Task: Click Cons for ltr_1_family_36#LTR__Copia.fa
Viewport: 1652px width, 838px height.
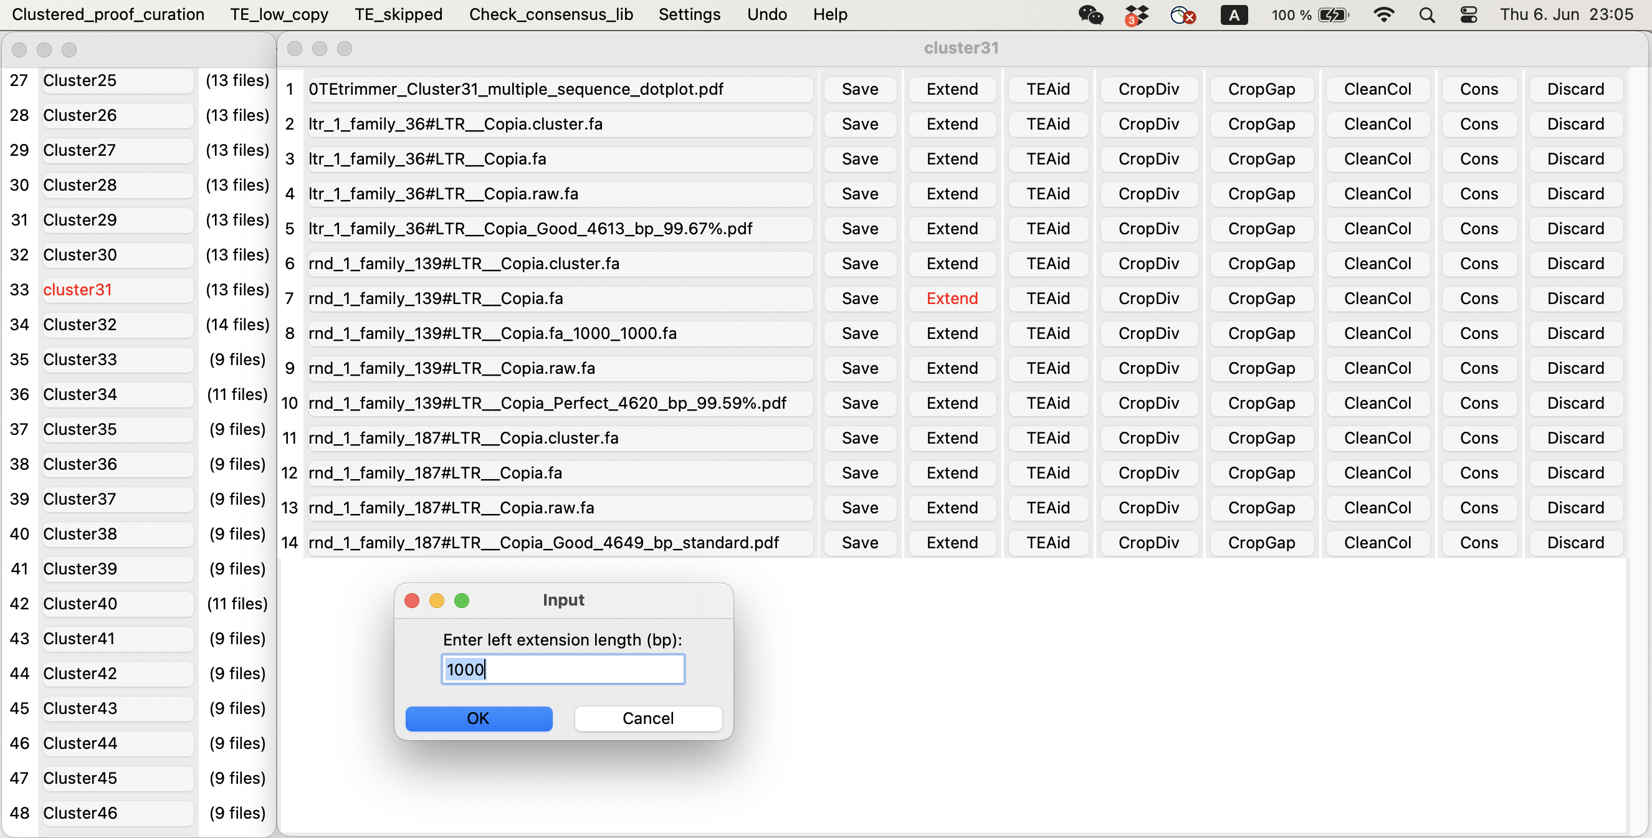Action: click(1478, 158)
